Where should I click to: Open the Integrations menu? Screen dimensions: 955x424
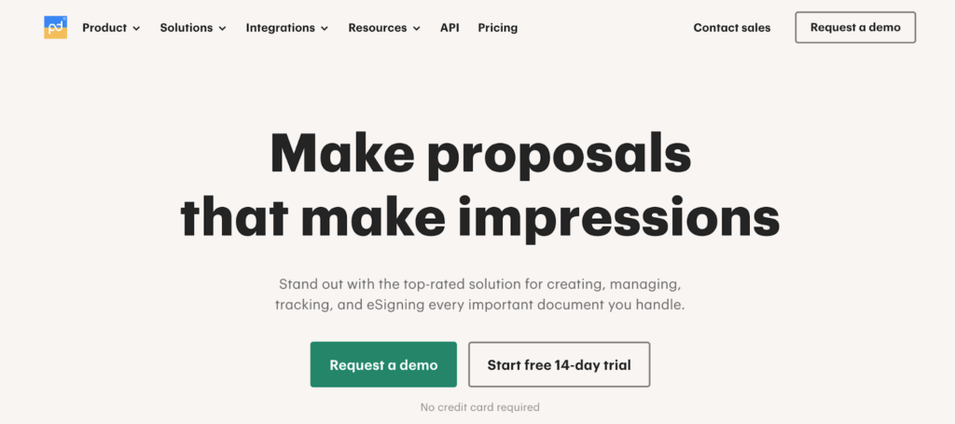click(x=280, y=28)
